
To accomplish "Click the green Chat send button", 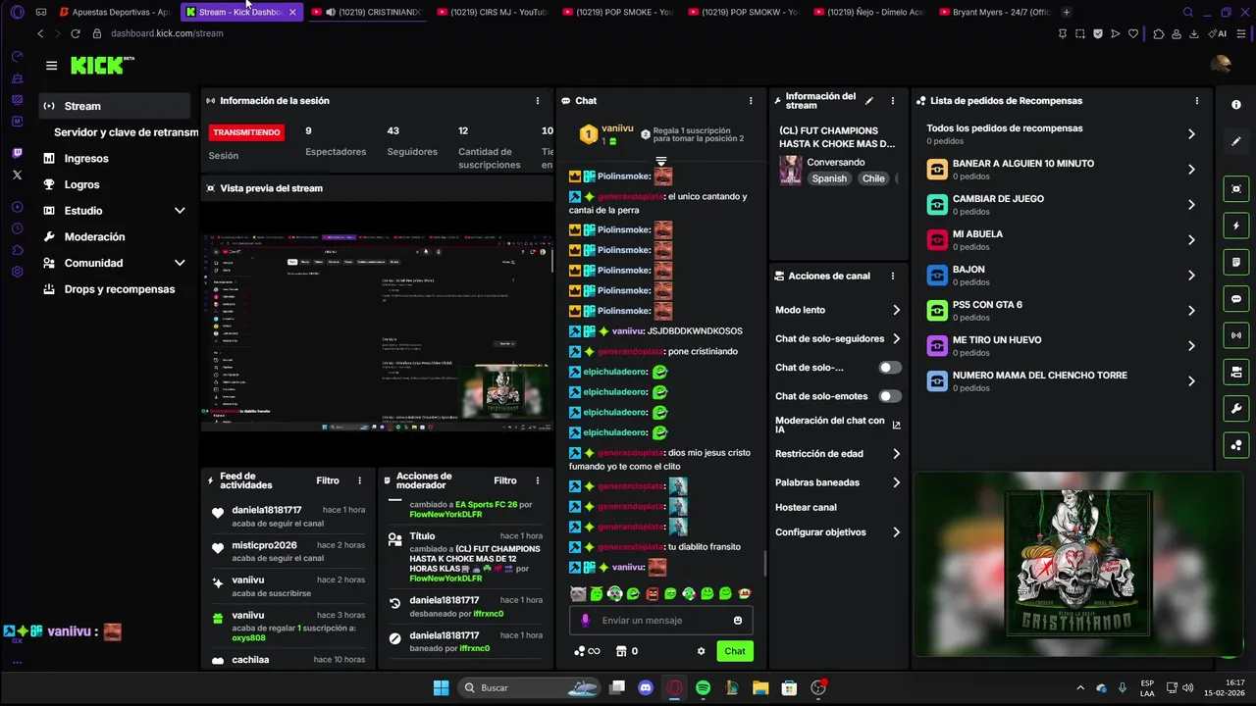I will point(735,651).
